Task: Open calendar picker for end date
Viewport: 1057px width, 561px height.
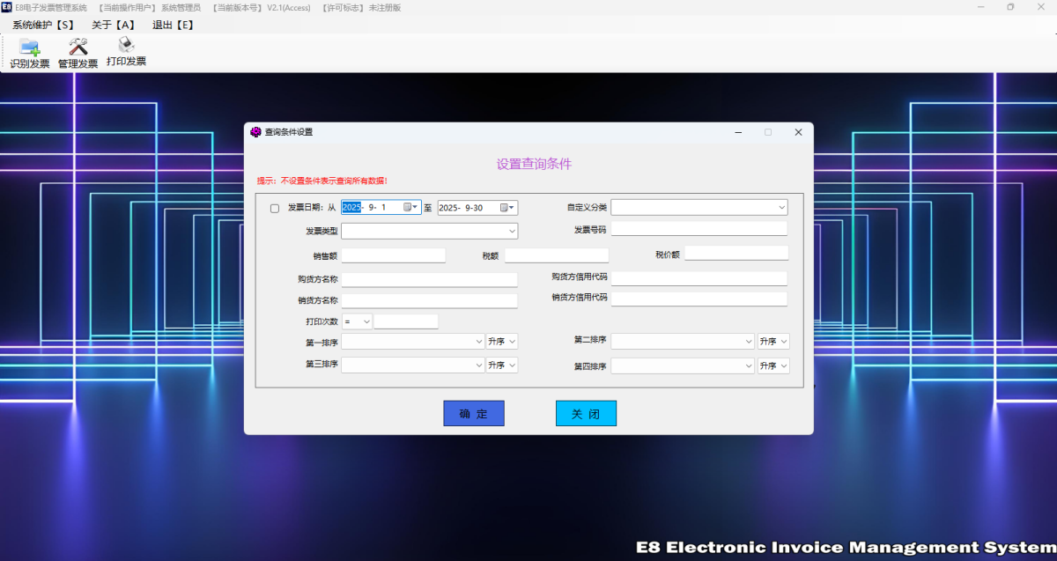Action: (507, 208)
